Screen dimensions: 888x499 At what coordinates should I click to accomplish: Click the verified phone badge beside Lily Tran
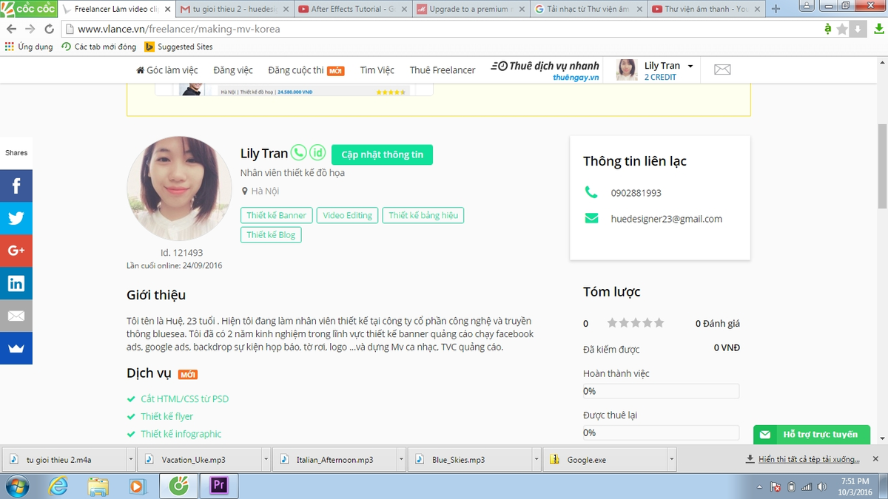[299, 153]
